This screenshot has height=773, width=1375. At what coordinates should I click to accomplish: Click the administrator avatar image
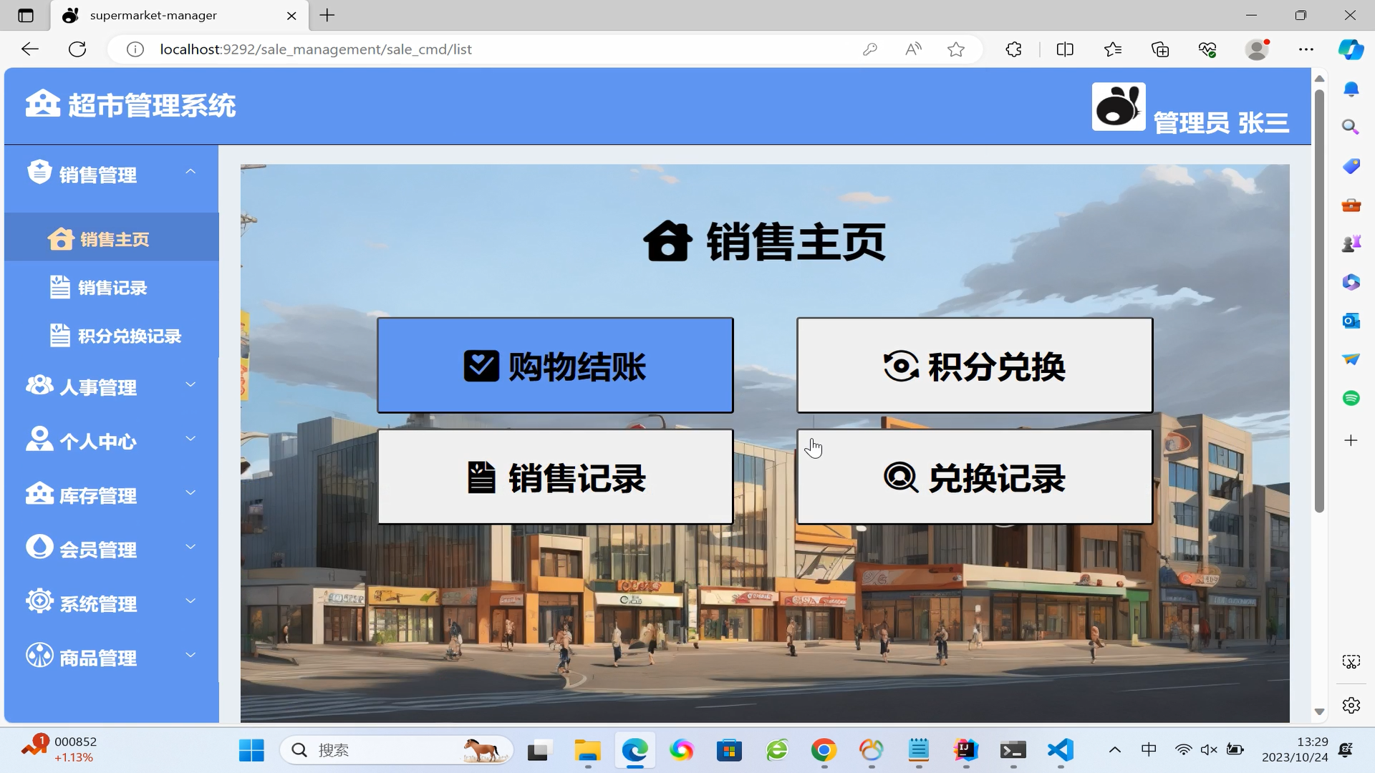coord(1118,107)
